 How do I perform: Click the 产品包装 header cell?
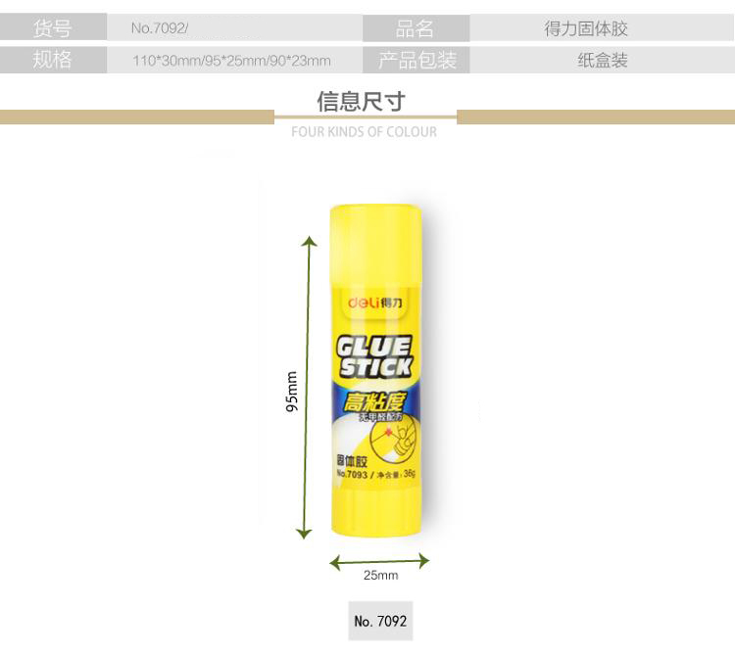[x=416, y=60]
